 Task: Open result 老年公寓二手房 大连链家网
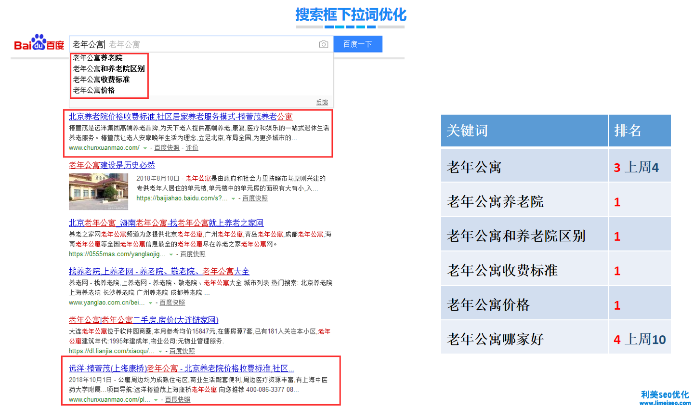point(144,320)
